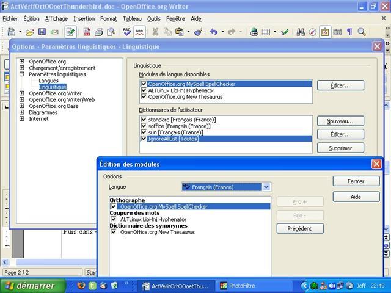391x293 pixels.
Task: Show Draw Functions pencil icon
Action: (285, 32)
